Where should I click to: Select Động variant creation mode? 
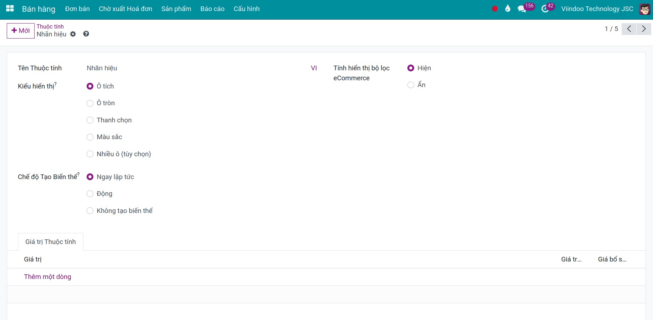pyautogui.click(x=90, y=194)
